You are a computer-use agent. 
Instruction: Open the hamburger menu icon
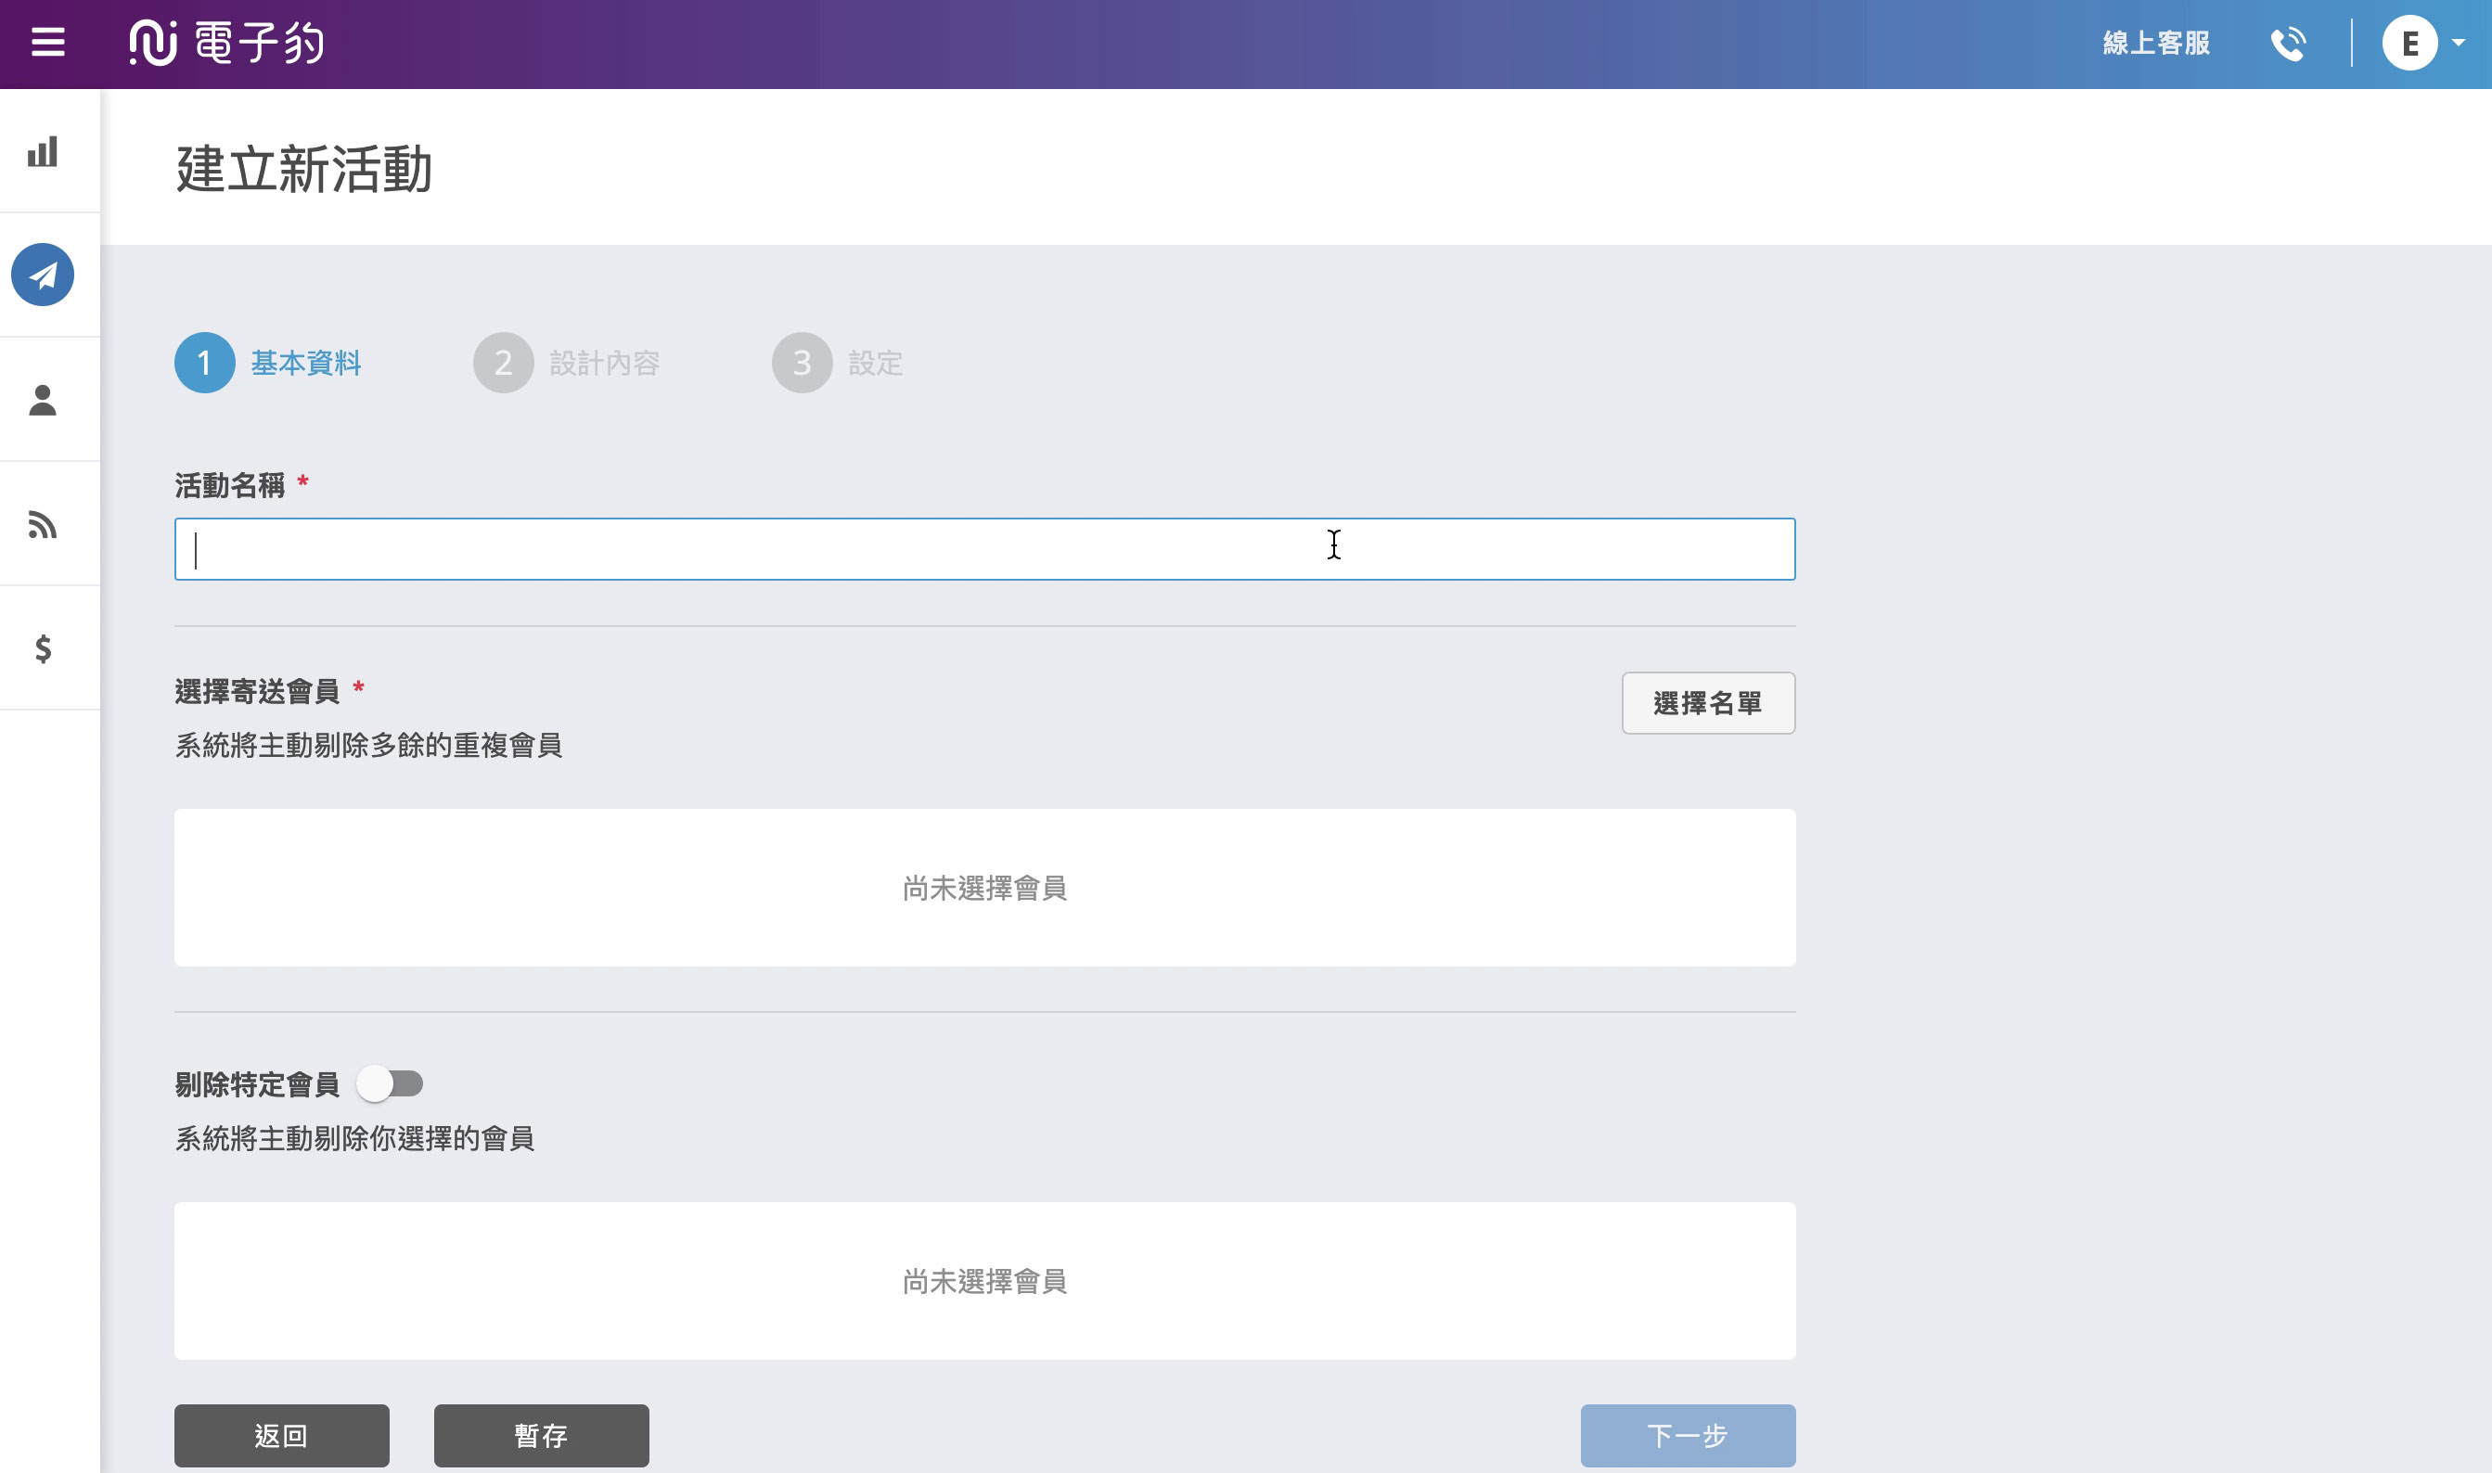[47, 43]
